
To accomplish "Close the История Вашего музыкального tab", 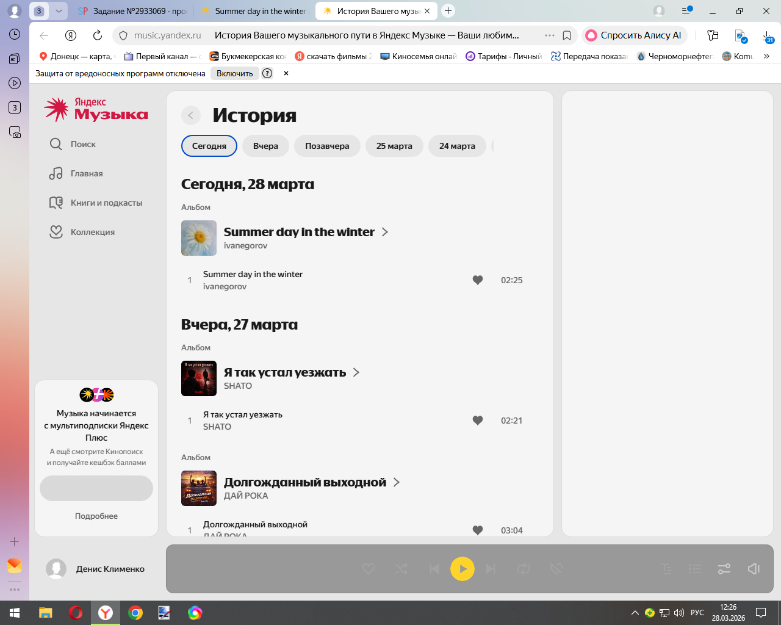I will [x=427, y=11].
